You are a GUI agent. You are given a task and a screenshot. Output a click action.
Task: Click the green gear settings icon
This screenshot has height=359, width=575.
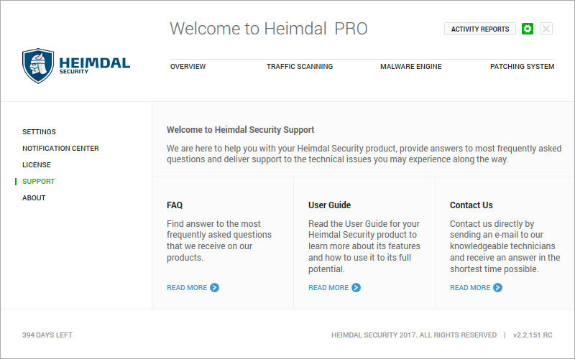[x=528, y=29]
